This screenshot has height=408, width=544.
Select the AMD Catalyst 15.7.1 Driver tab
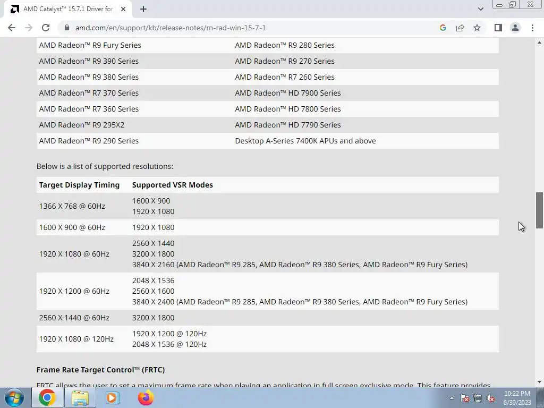click(x=68, y=9)
